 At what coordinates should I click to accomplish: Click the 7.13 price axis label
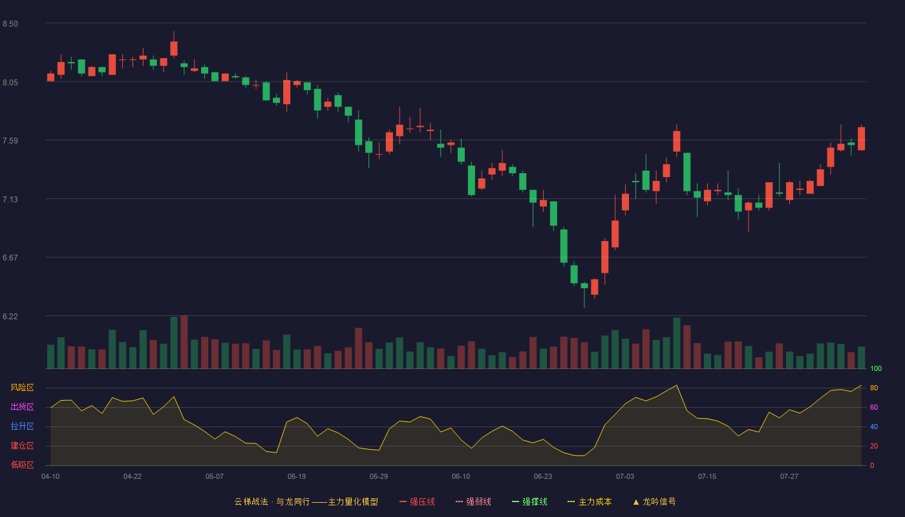(x=10, y=200)
